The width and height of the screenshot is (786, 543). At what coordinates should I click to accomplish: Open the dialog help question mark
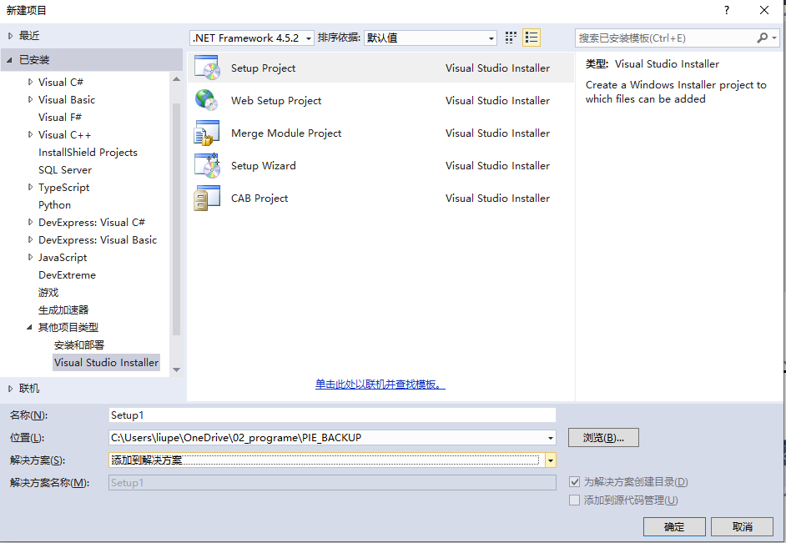click(727, 10)
